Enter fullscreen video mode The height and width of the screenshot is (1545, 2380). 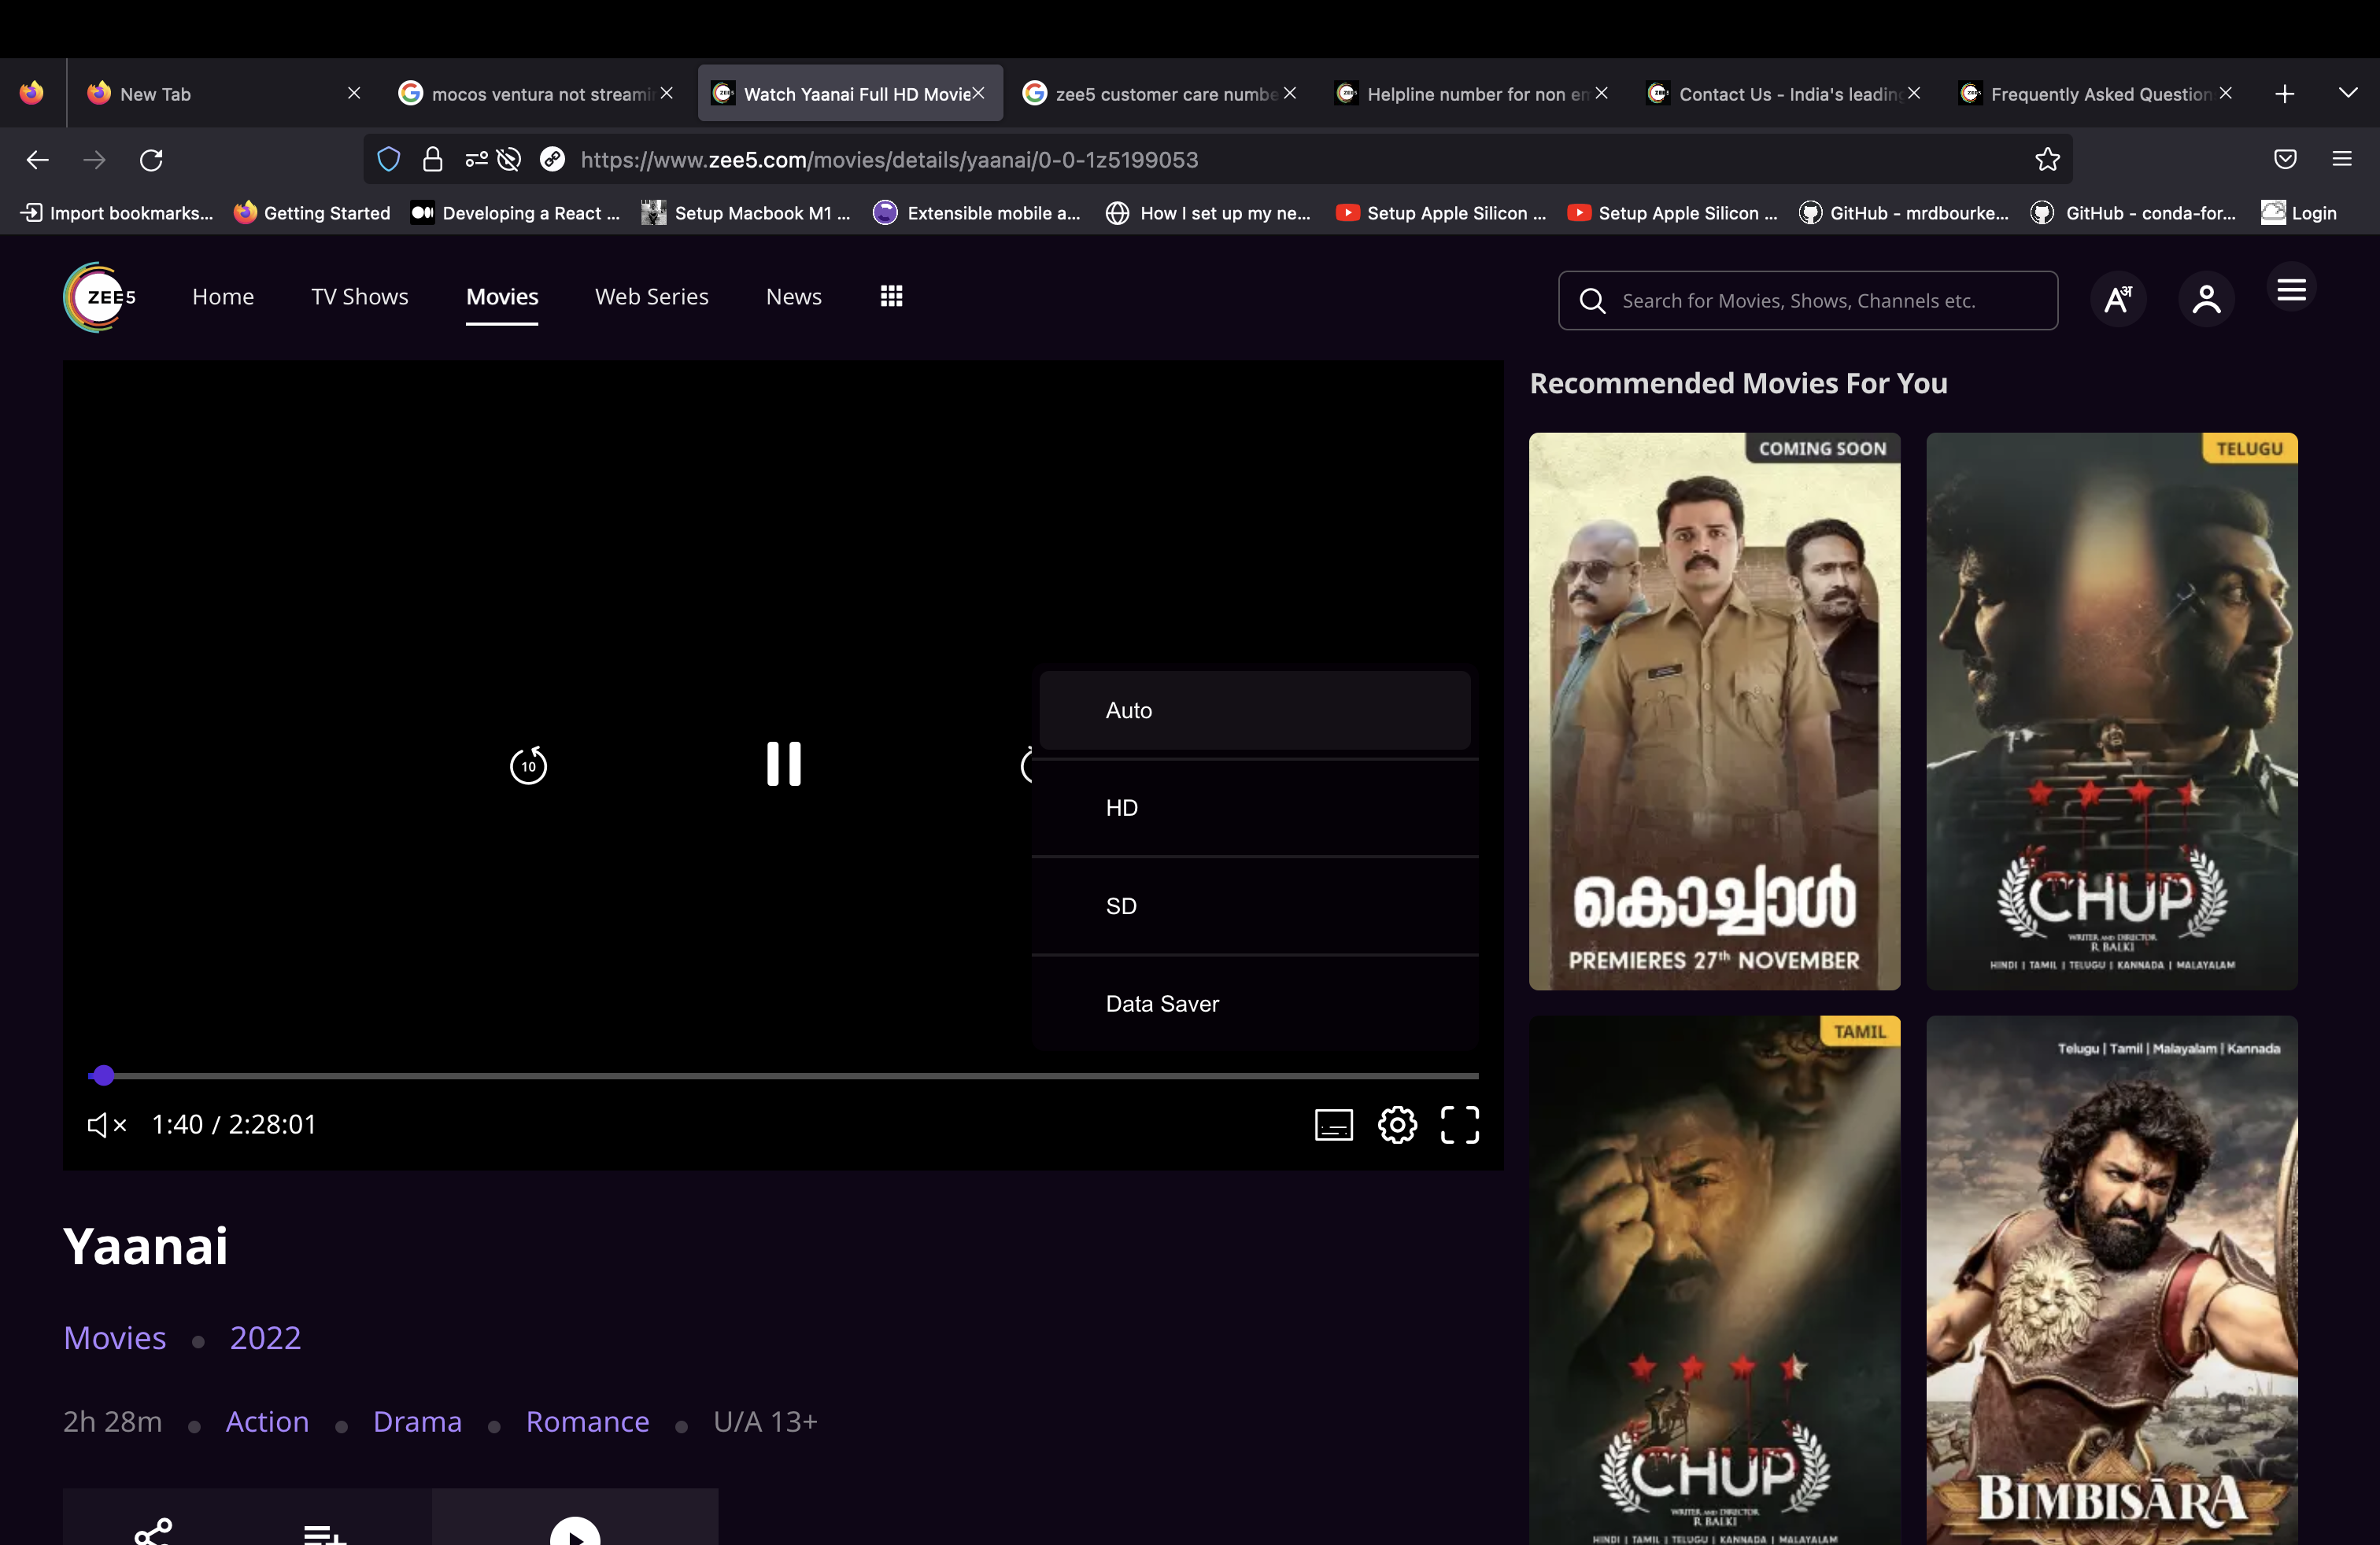click(1459, 1125)
